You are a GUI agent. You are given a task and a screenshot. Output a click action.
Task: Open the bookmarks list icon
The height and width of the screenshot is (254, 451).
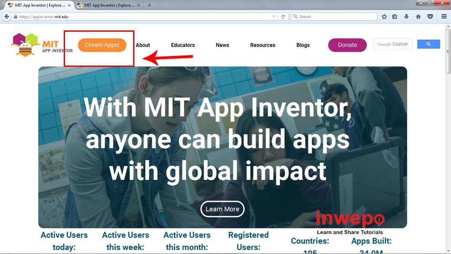pos(395,16)
